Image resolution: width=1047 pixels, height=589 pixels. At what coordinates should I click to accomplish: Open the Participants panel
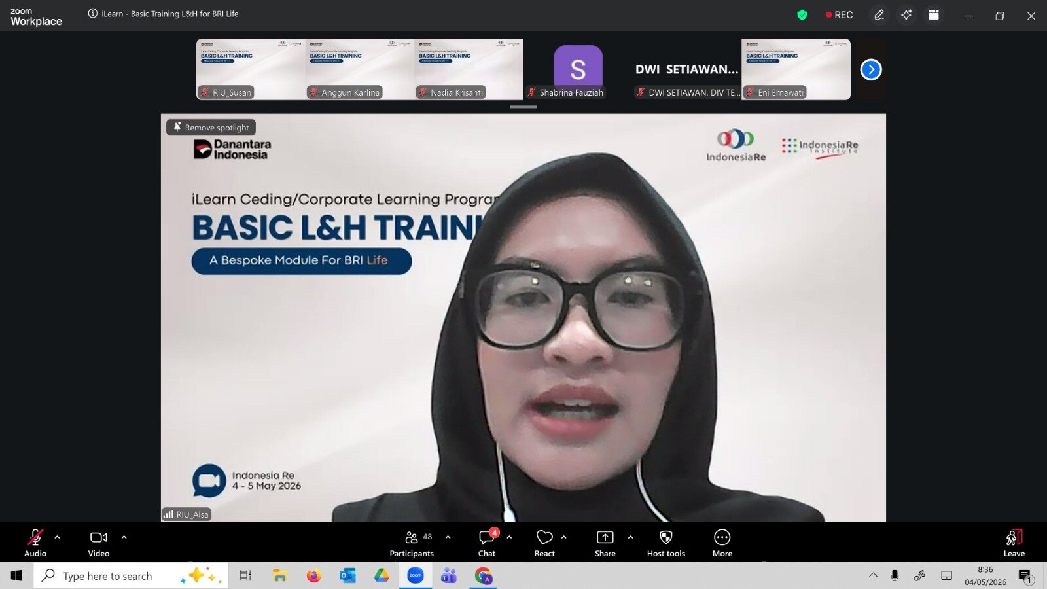(x=412, y=543)
